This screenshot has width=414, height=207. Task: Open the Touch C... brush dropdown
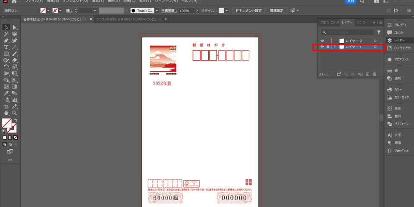[156, 10]
